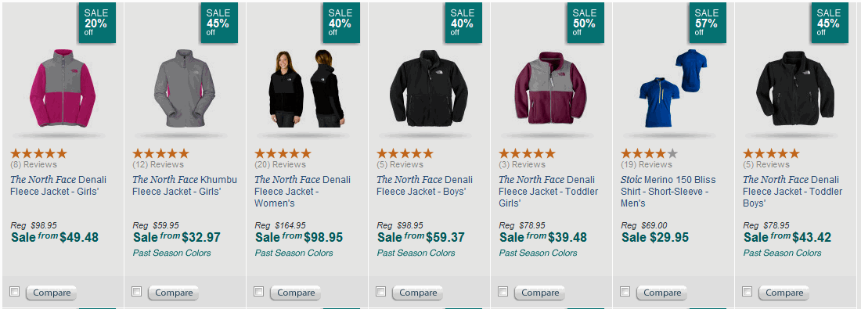Open (20) Reviews for Denali Women's
The width and height of the screenshot is (861, 309).
(280, 164)
